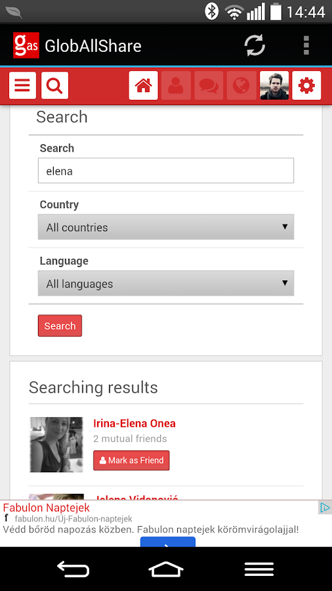Go to the home icon

pos(144,85)
